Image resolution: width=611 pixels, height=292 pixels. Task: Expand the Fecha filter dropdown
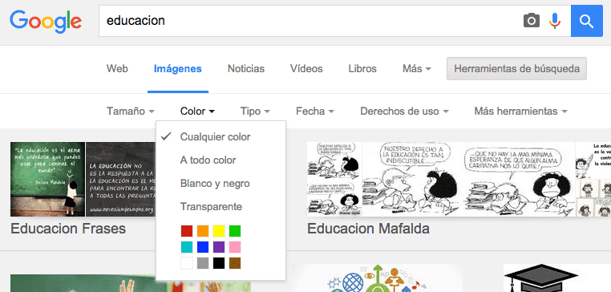click(x=315, y=112)
